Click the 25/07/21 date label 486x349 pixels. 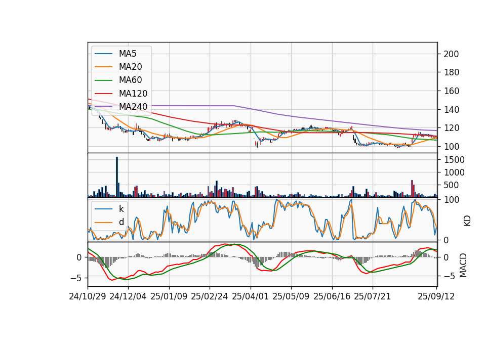click(373, 296)
